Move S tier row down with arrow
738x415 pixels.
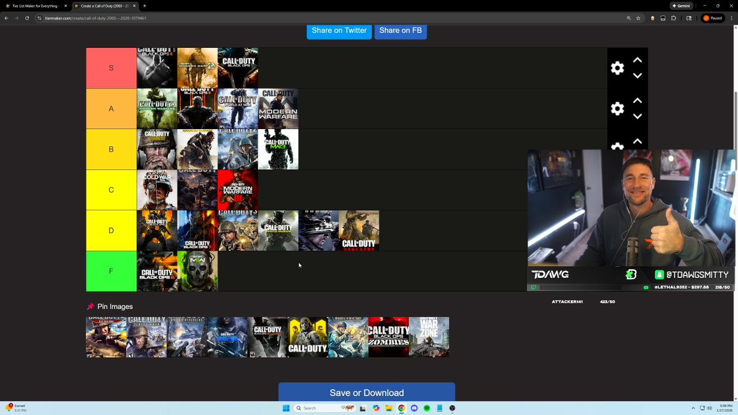[638, 76]
